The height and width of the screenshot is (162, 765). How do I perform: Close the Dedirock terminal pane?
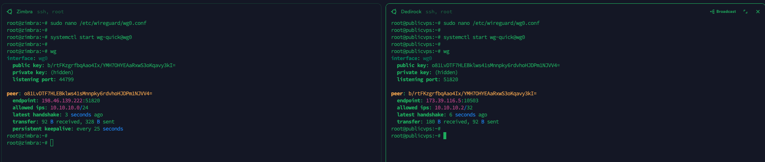pos(758,12)
